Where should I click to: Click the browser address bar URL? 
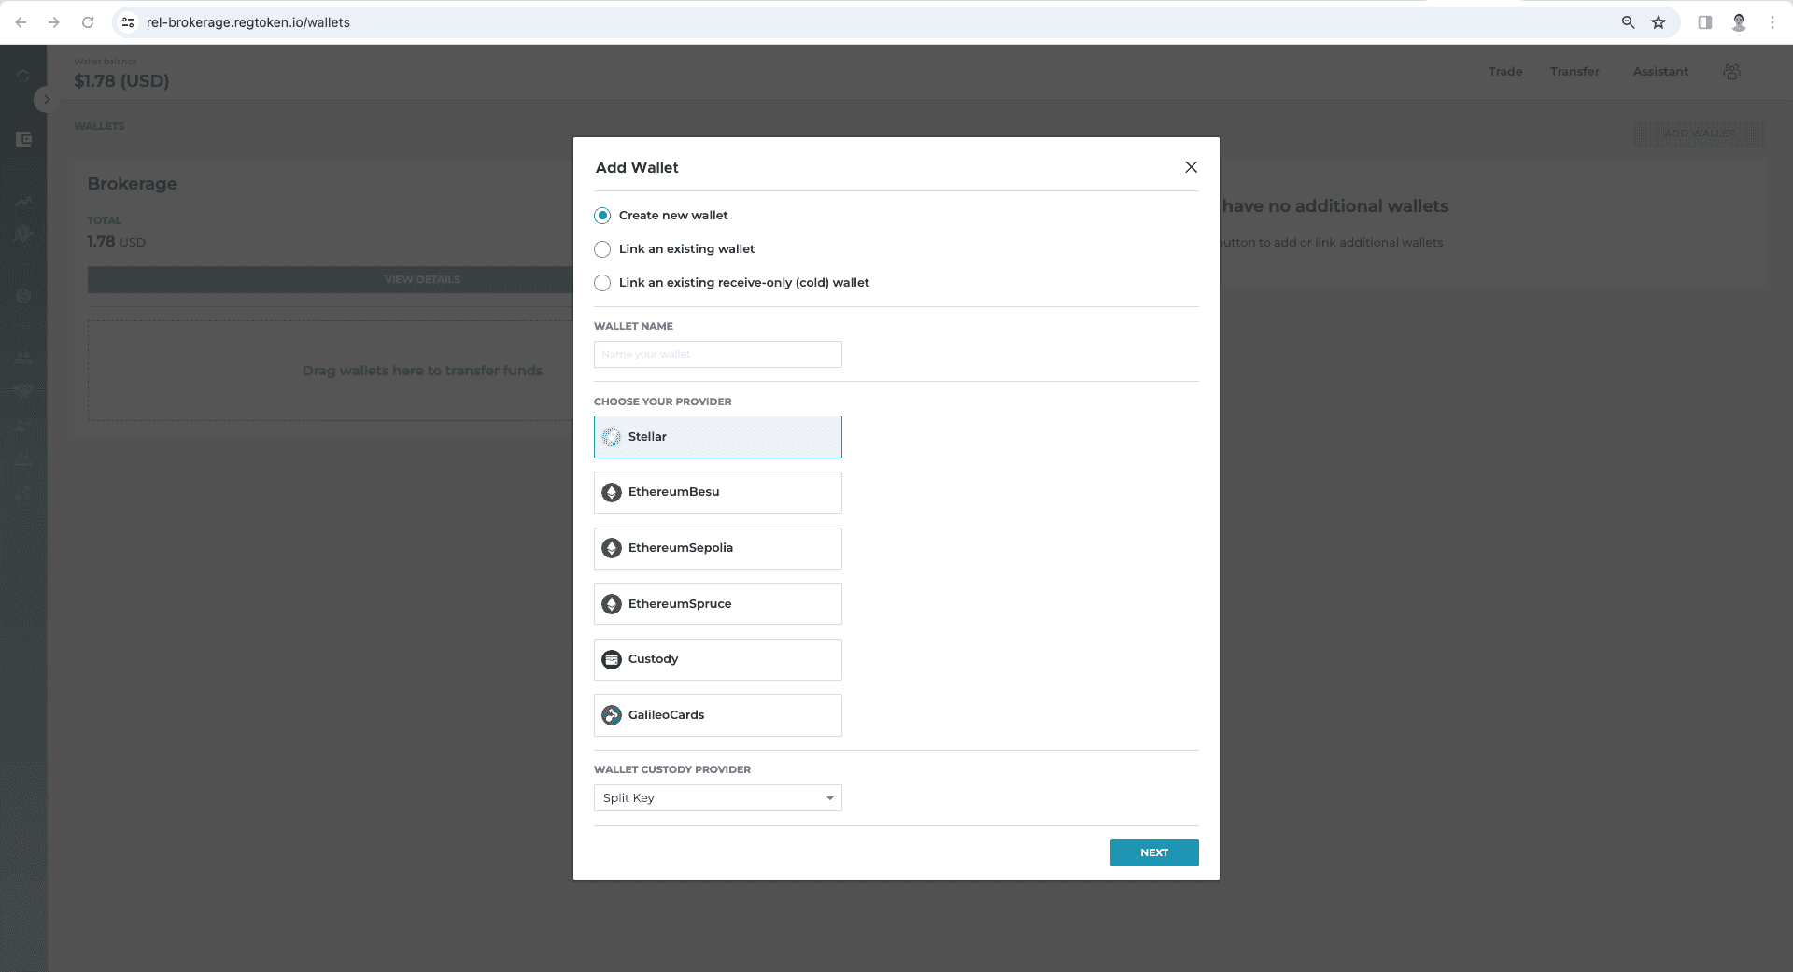(x=248, y=22)
